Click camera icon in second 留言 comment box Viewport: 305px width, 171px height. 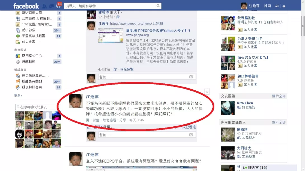click(x=191, y=134)
